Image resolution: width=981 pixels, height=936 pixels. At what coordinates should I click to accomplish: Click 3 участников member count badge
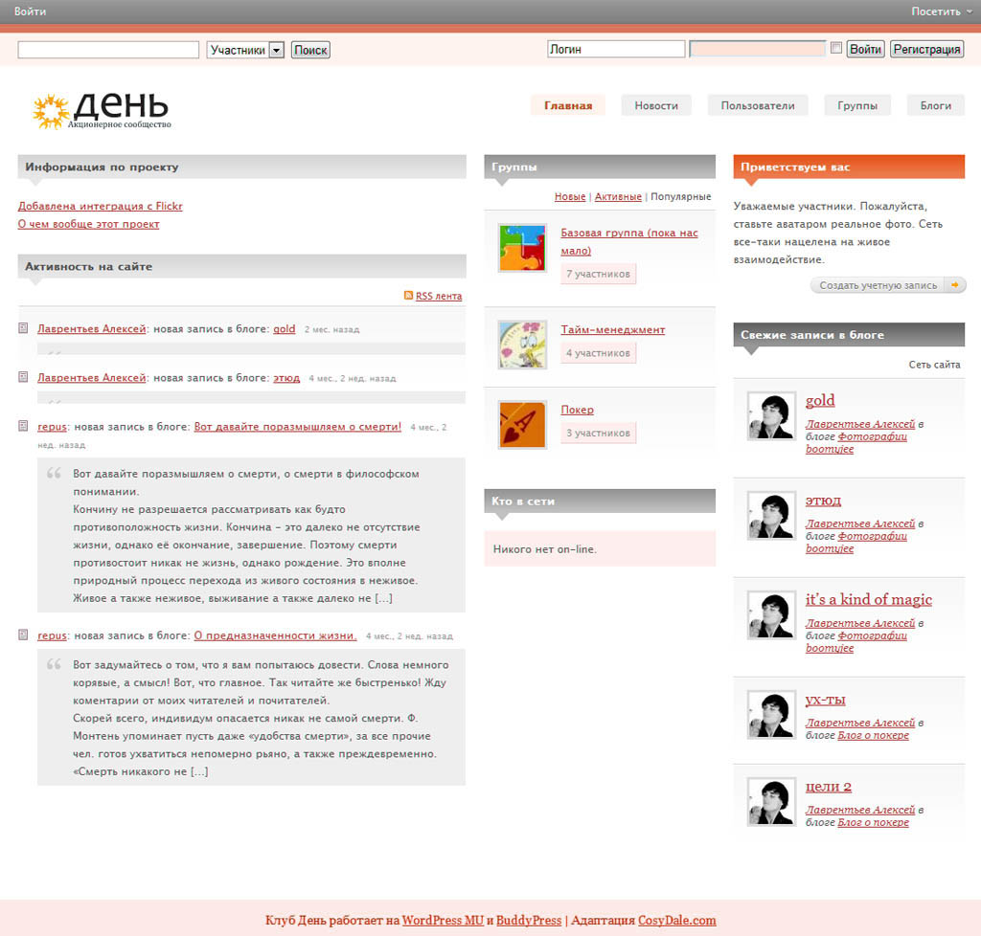(x=598, y=433)
